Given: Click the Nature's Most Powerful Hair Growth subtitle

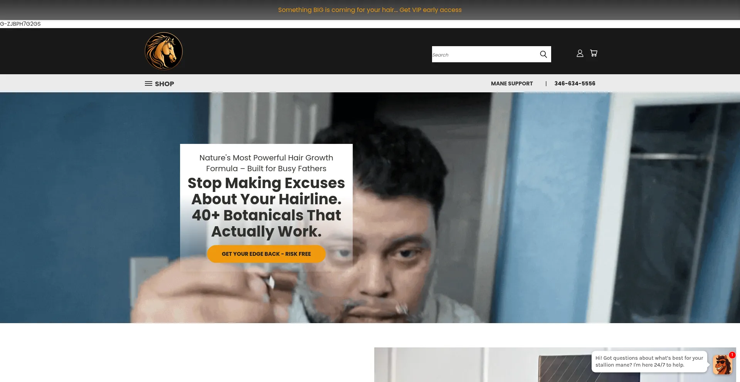Looking at the screenshot, I should pyautogui.click(x=266, y=163).
